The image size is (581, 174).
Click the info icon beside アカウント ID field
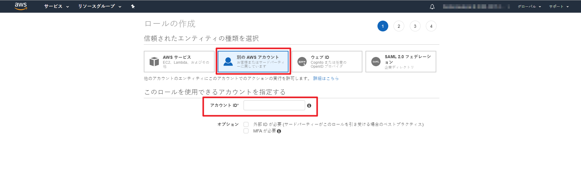point(309,106)
